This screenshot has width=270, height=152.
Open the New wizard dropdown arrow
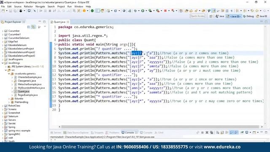pos(7,11)
